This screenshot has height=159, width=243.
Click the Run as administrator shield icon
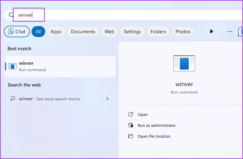(131, 125)
